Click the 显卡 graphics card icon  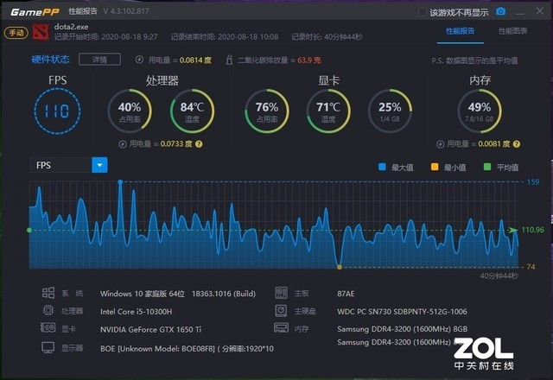pos(48,328)
